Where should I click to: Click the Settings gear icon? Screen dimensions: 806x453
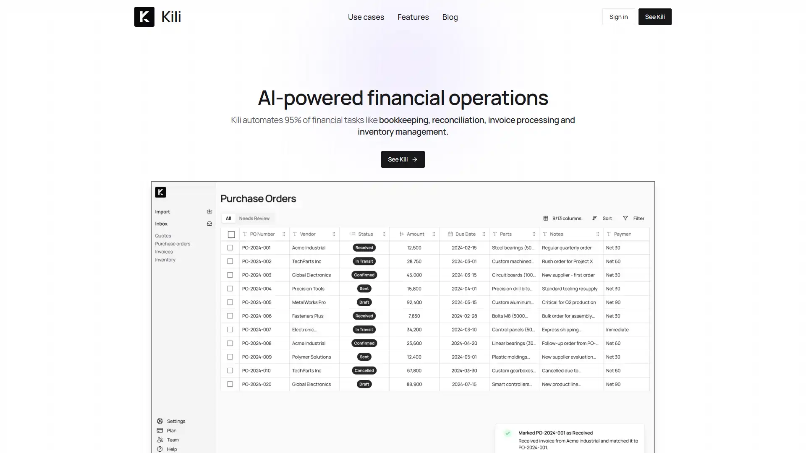(160, 421)
